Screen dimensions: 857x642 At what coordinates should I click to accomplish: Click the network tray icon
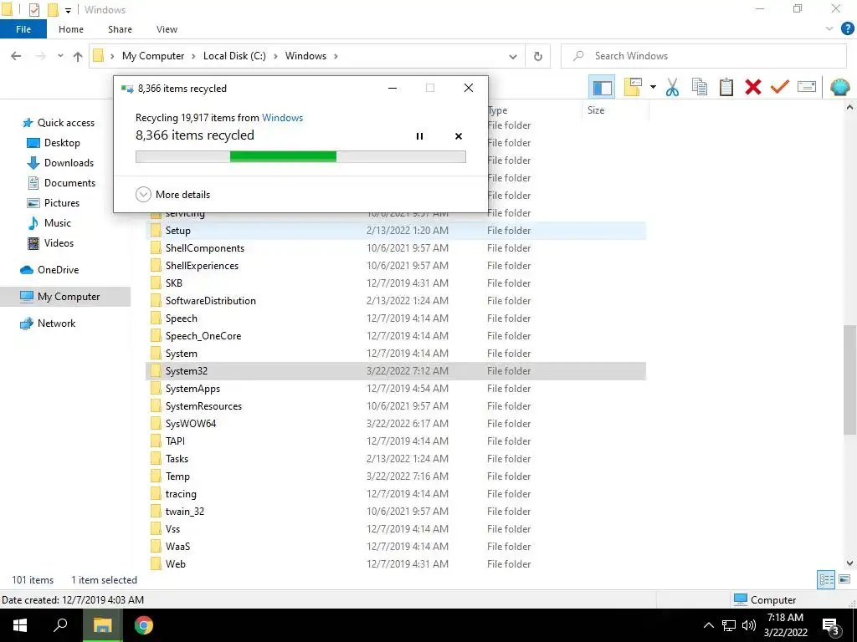pos(729,625)
